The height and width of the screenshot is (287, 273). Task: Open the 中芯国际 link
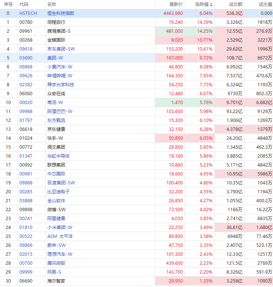click(x=56, y=174)
